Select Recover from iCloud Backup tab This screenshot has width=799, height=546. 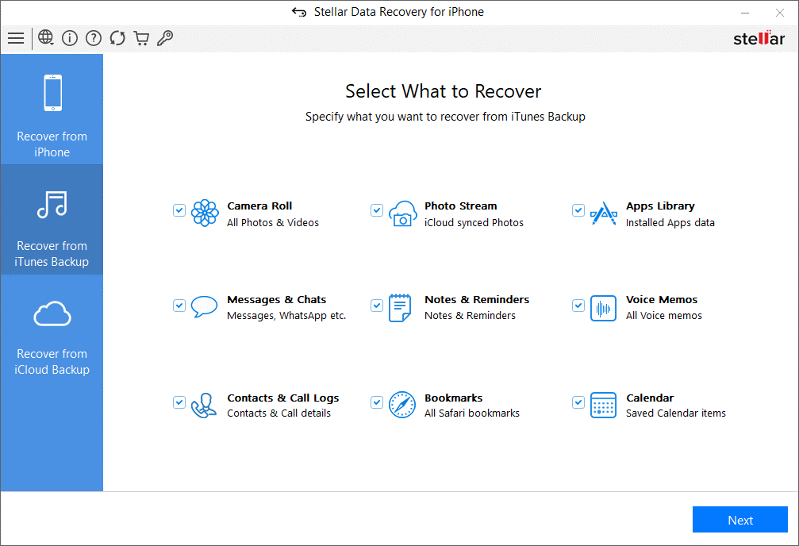52,330
